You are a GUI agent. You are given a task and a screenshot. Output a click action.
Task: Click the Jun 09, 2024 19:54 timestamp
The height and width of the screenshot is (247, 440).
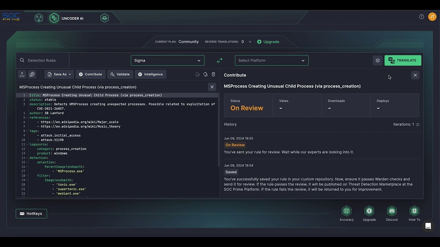tap(239, 166)
